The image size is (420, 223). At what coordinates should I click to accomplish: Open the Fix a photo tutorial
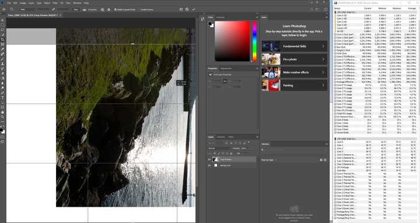294,59
